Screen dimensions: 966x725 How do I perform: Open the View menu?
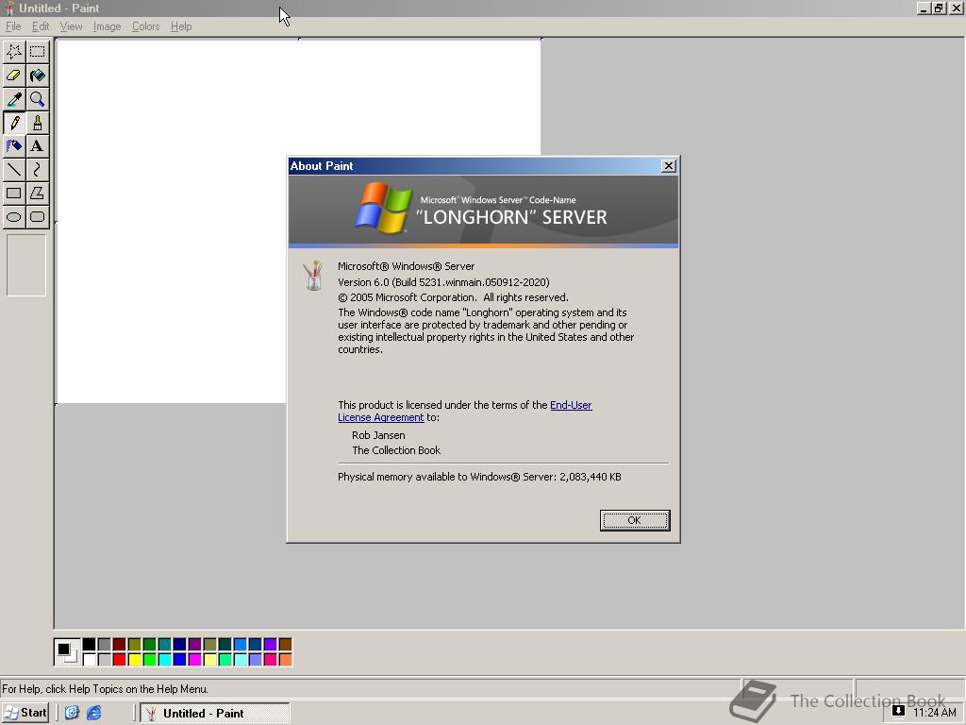(x=71, y=26)
